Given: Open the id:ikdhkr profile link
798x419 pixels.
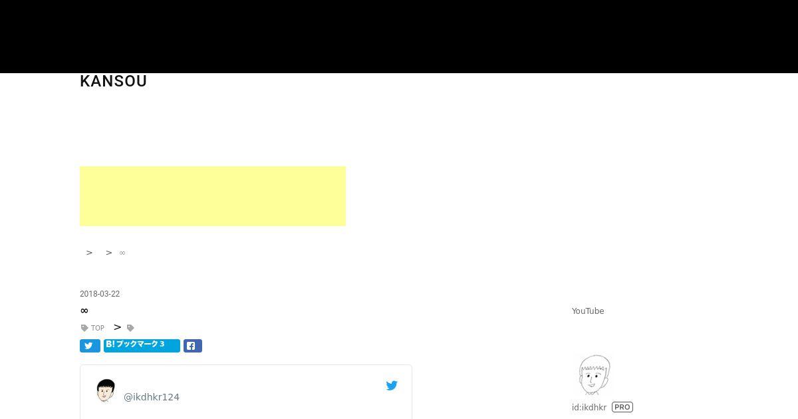Looking at the screenshot, I should click(x=589, y=407).
